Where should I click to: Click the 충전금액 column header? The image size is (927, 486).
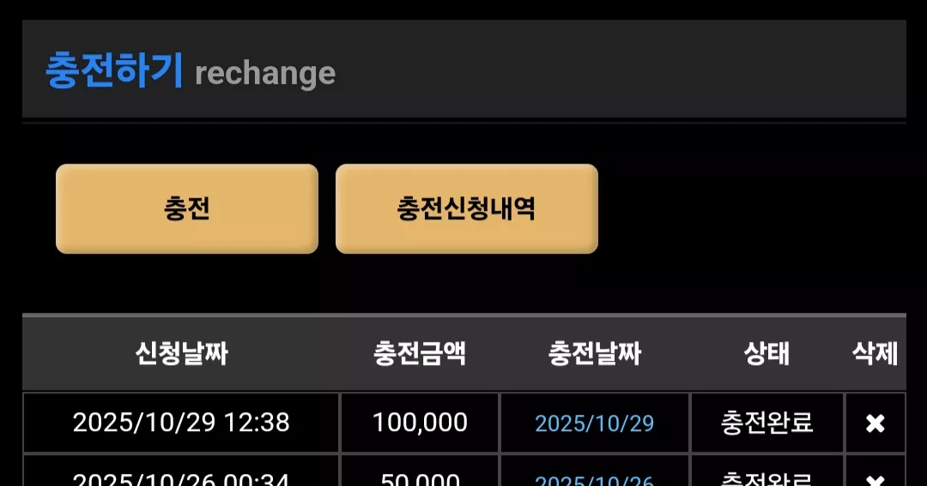(x=420, y=354)
